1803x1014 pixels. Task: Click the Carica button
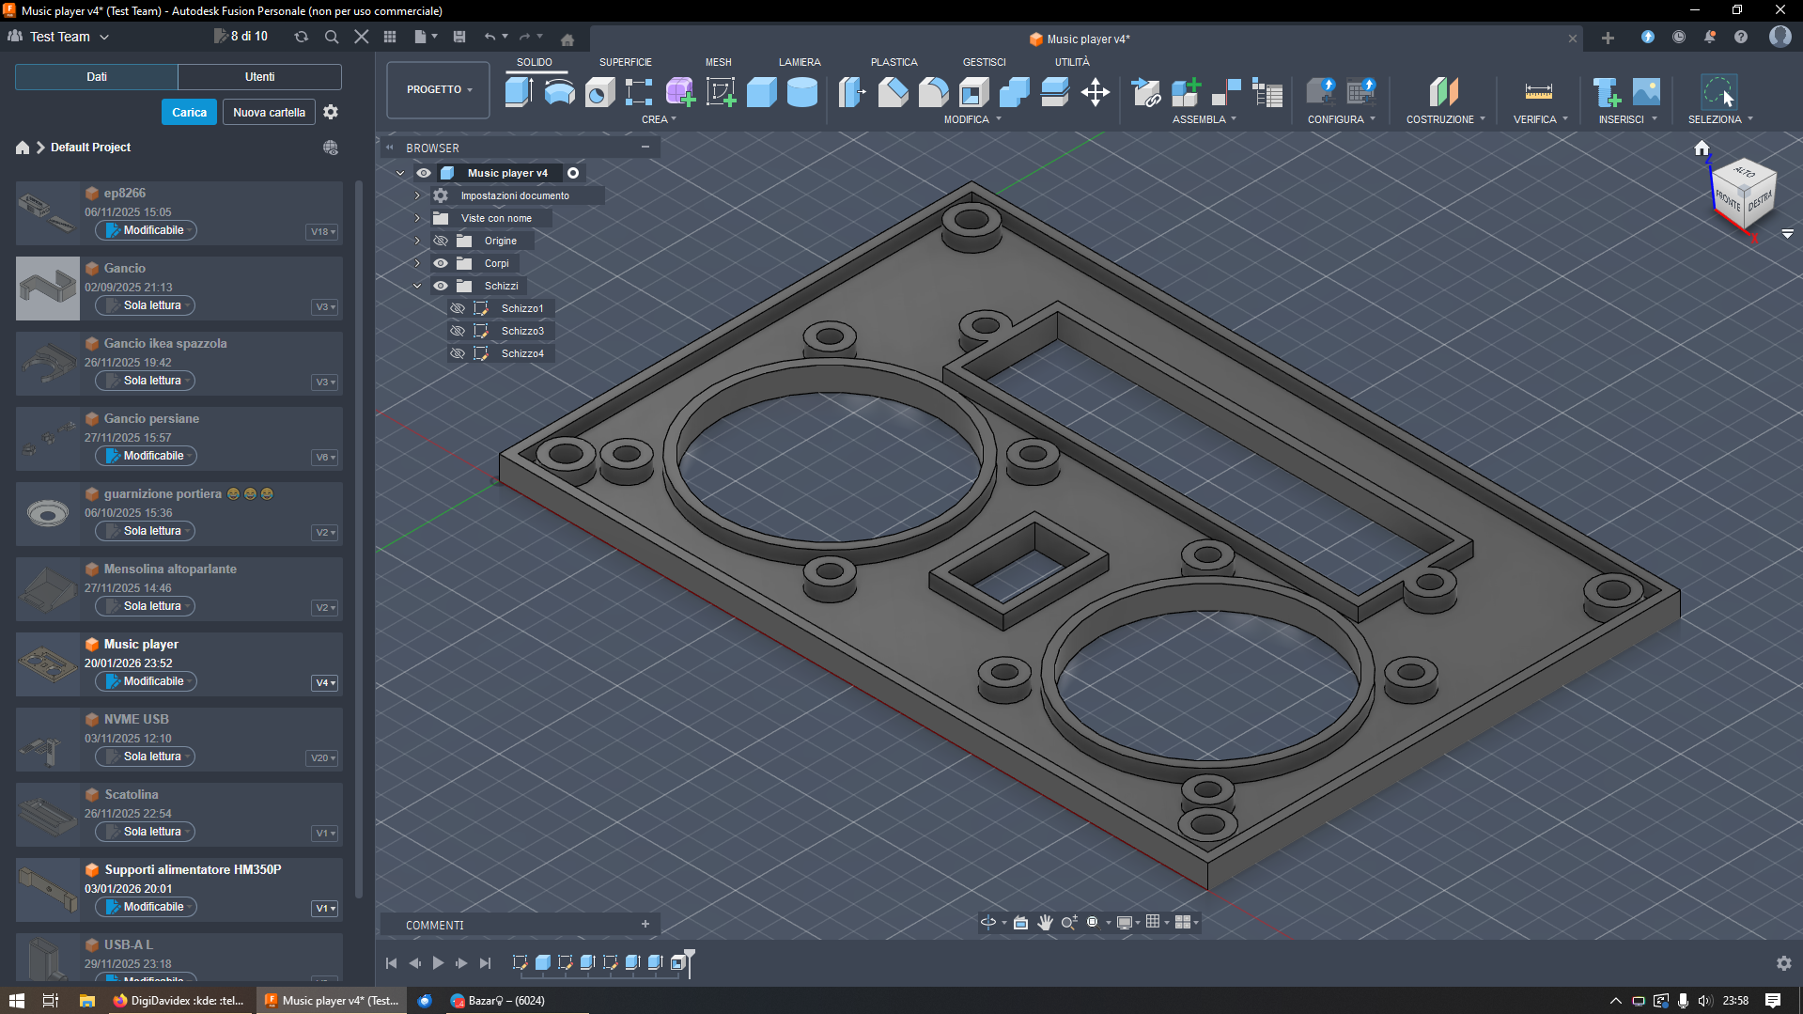coord(189,112)
